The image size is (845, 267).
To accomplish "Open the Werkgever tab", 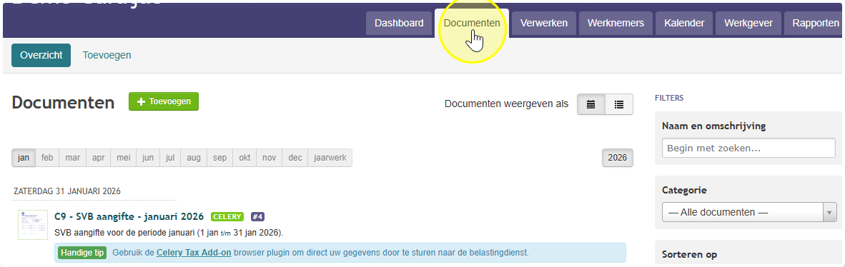I will (748, 24).
